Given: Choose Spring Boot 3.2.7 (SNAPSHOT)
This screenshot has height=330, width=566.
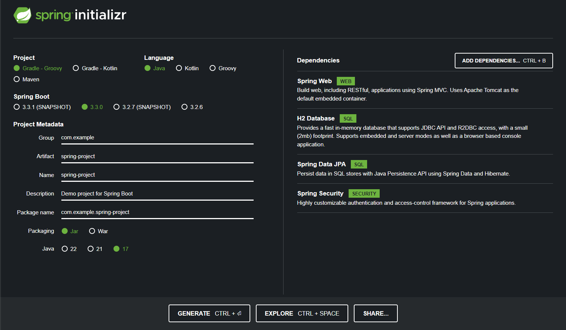Looking at the screenshot, I should point(142,107).
